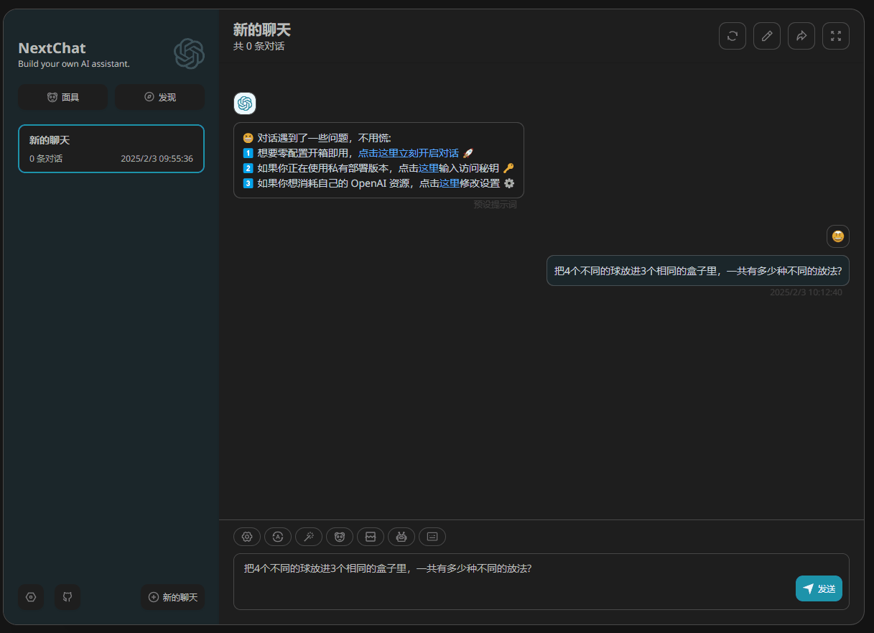
Task: Open prompt shortcuts with the magic wand icon
Action: (308, 536)
